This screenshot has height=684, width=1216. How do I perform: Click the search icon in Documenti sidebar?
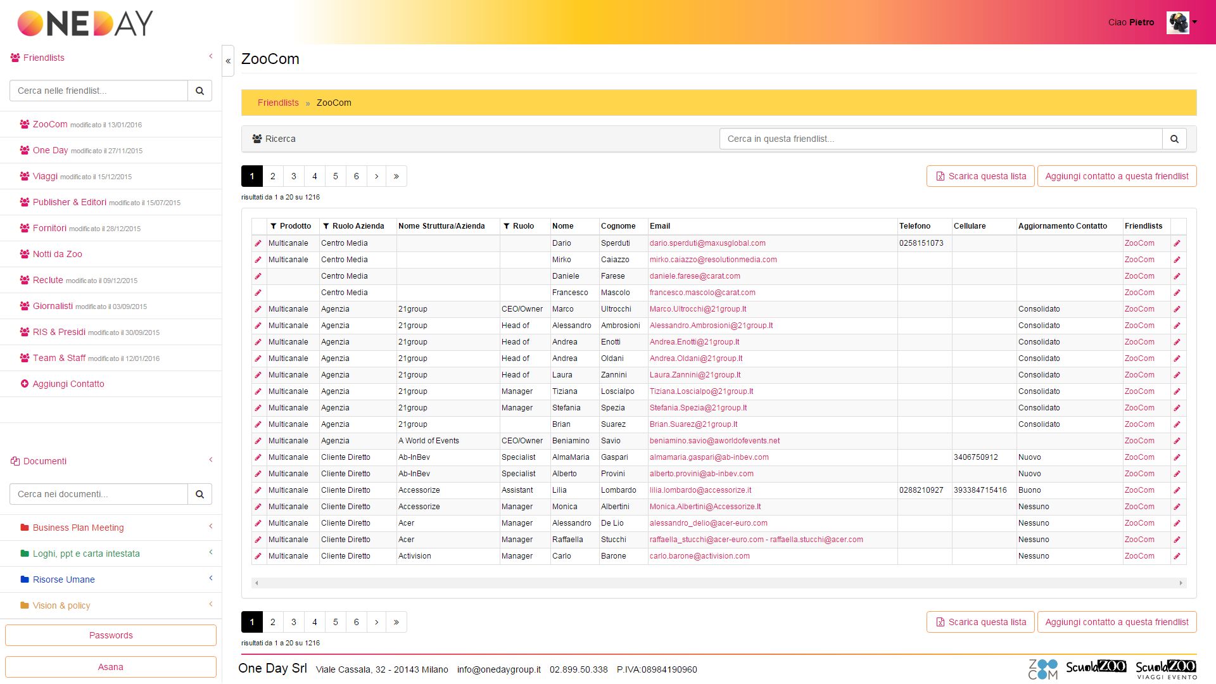pos(199,494)
